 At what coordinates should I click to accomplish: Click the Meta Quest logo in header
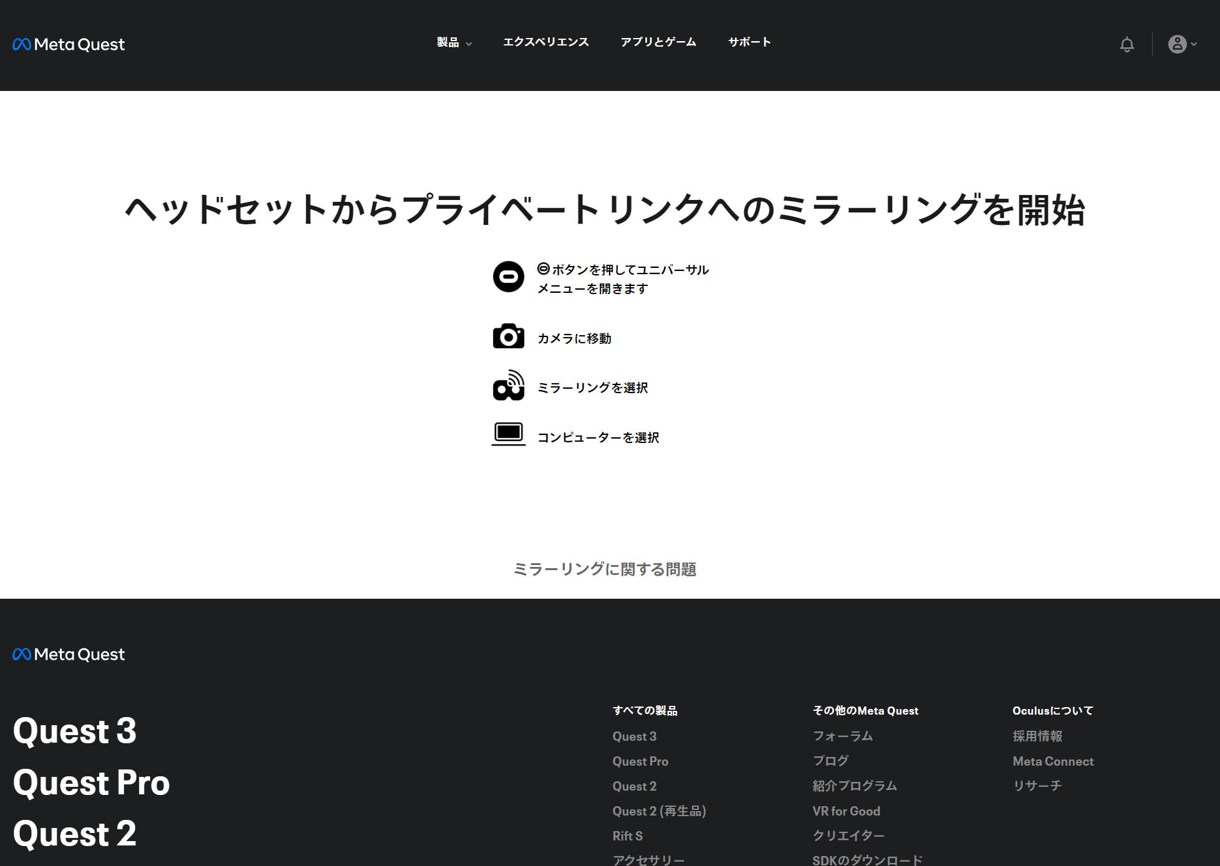(69, 44)
